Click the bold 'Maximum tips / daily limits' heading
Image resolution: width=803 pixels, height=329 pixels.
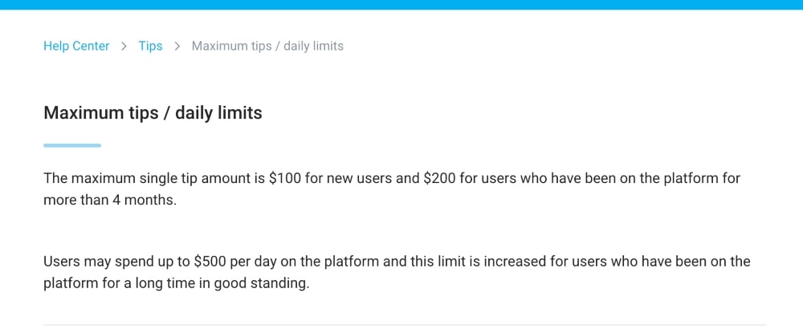pyautogui.click(x=153, y=113)
